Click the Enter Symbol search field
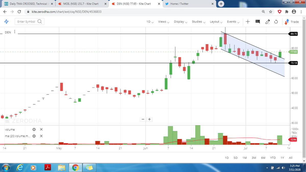Viewport: 306px width, 172px height. point(29,22)
